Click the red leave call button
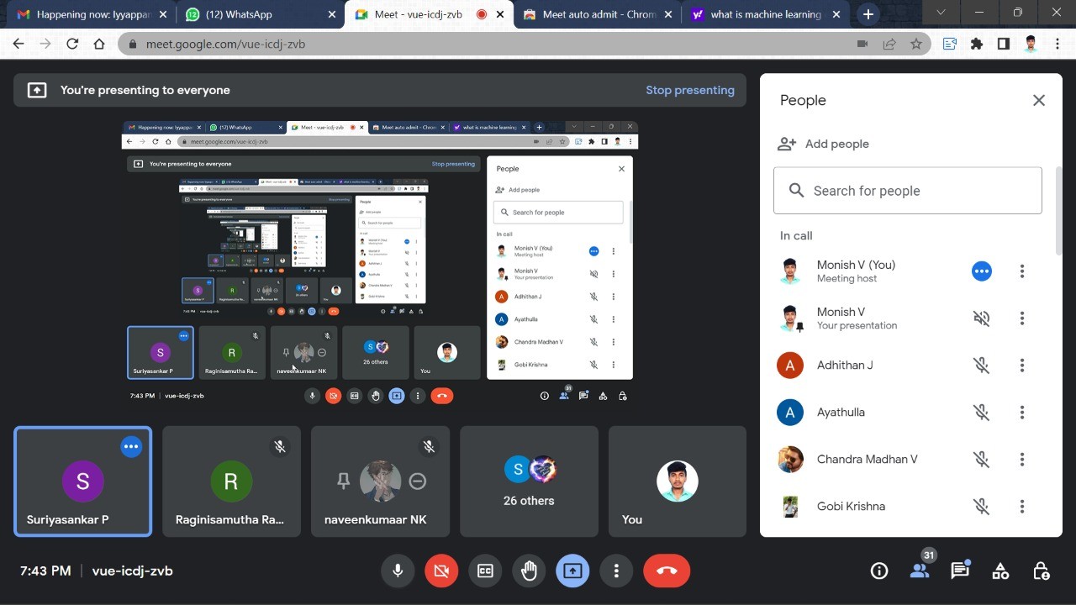This screenshot has height=605, width=1076. pos(667,571)
